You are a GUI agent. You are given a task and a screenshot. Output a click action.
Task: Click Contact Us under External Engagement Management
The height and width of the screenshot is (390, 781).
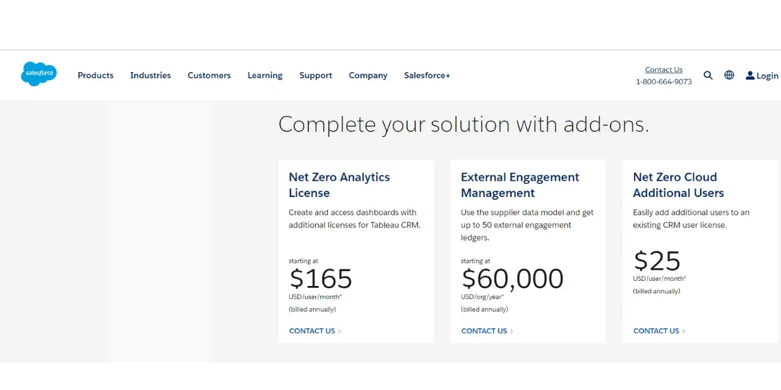(x=487, y=331)
